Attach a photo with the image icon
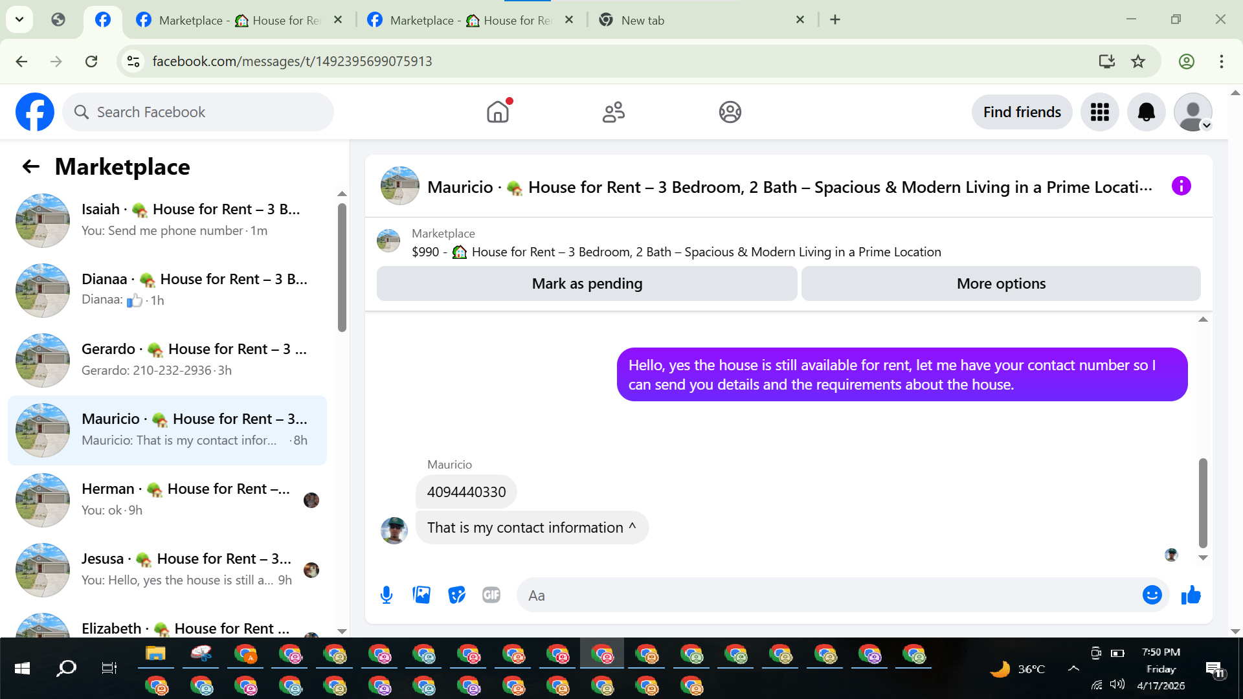This screenshot has height=699, width=1243. 421,595
